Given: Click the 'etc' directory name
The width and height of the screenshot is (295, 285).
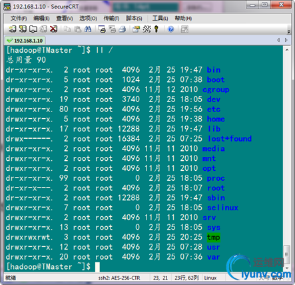Looking at the screenshot, I should tap(214, 109).
